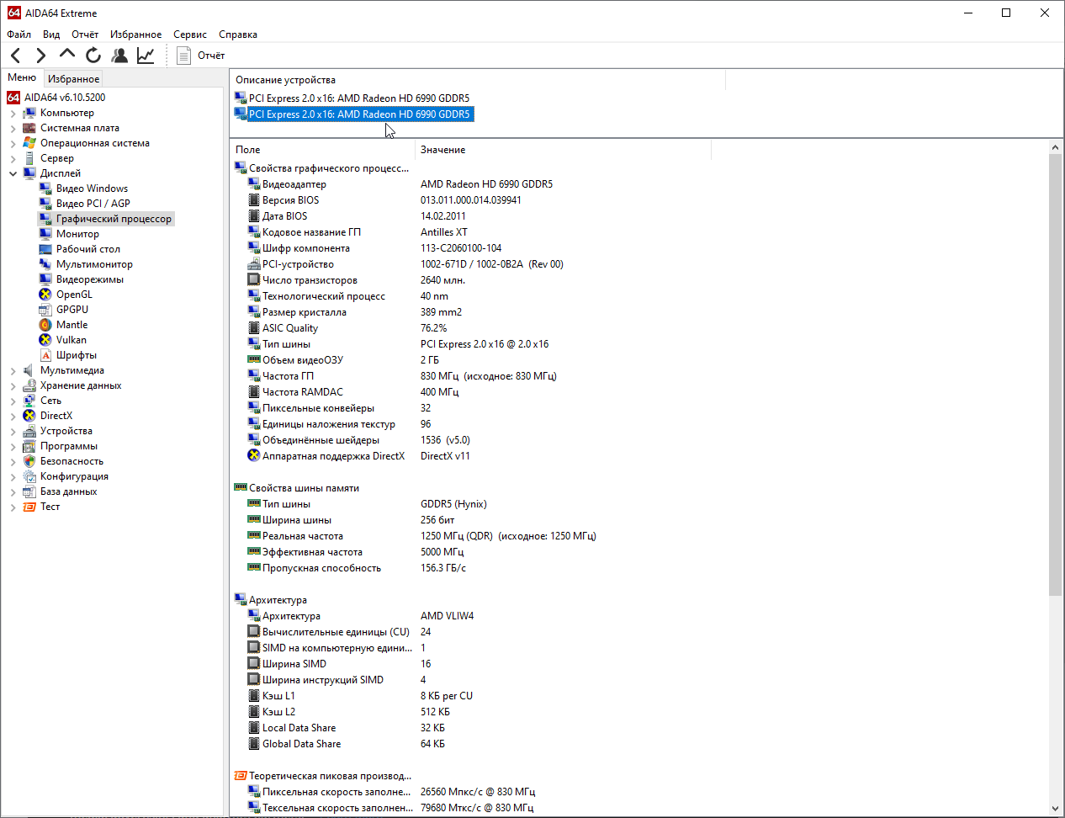Click the Отчёт toolbar button
The width and height of the screenshot is (1065, 818).
(201, 56)
